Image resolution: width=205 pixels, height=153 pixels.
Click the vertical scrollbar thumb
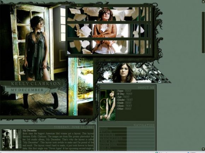[203, 32]
